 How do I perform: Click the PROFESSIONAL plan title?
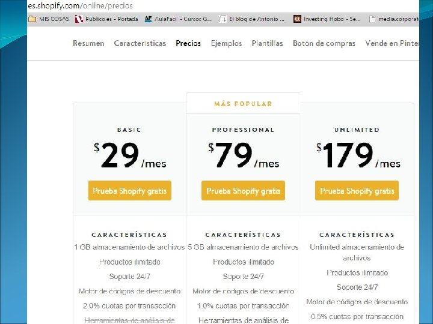243,130
